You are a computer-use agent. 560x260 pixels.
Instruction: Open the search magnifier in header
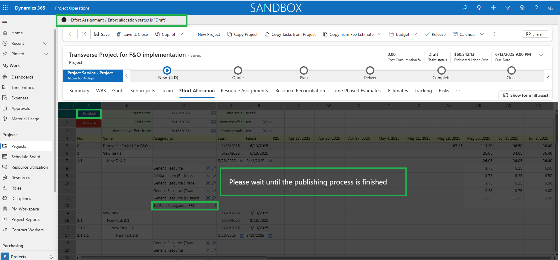point(465,8)
